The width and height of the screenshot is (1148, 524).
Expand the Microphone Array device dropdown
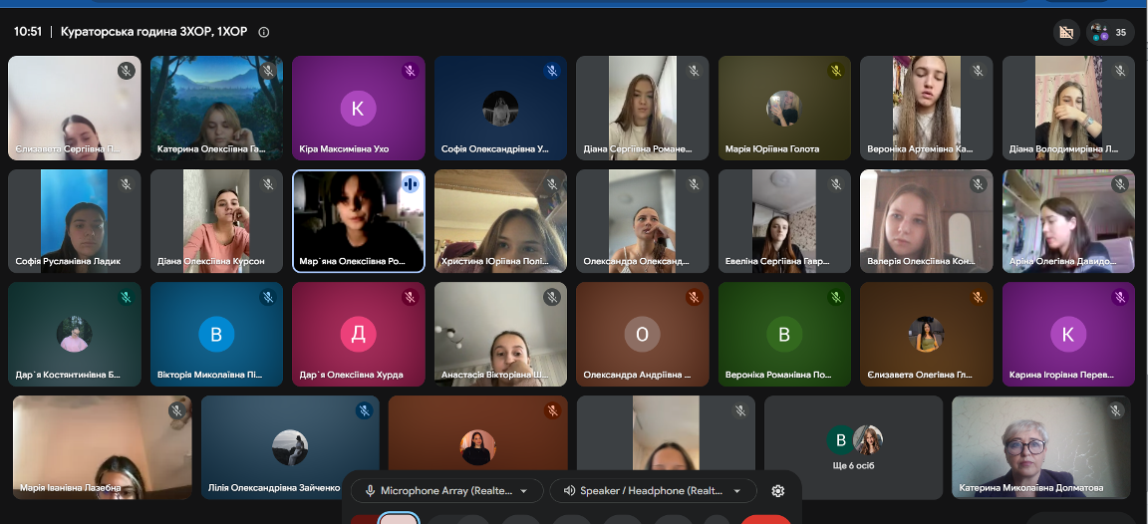click(x=446, y=491)
